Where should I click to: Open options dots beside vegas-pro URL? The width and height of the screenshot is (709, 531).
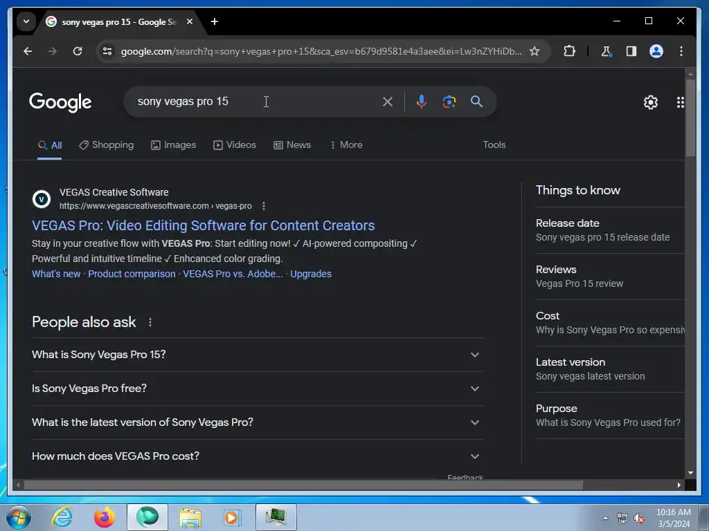click(264, 206)
